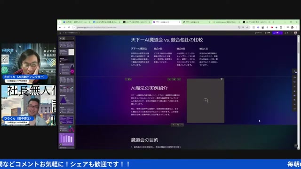Bookmark the page with the star icon
This screenshot has width=301, height=169.
(x=247, y=27)
